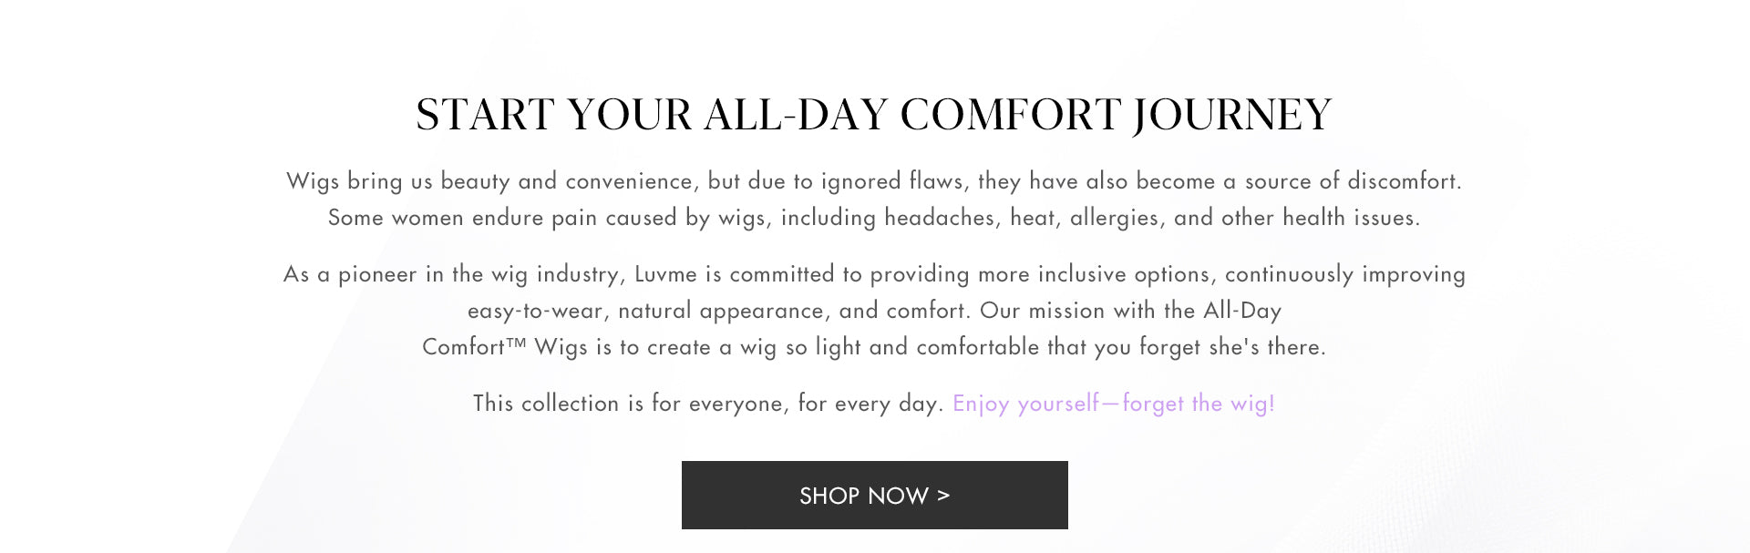This screenshot has height=553, width=1750.
Task: Open the purple "Enjoy yourself—forget the wig!" link
Action: pos(1113,404)
